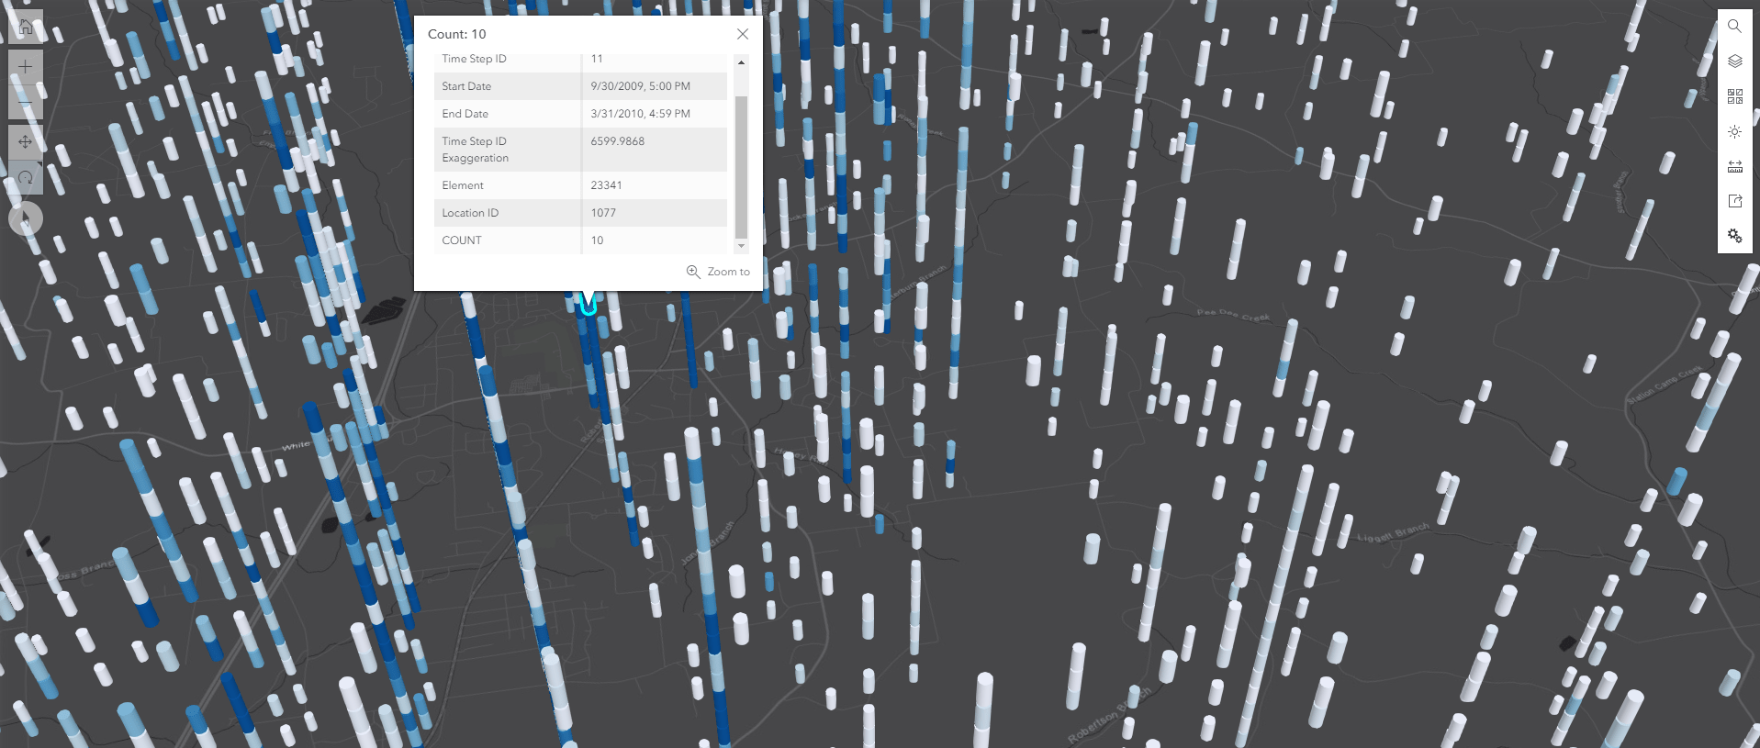Click the Start Date field label
1760x748 pixels.
pyautogui.click(x=466, y=86)
